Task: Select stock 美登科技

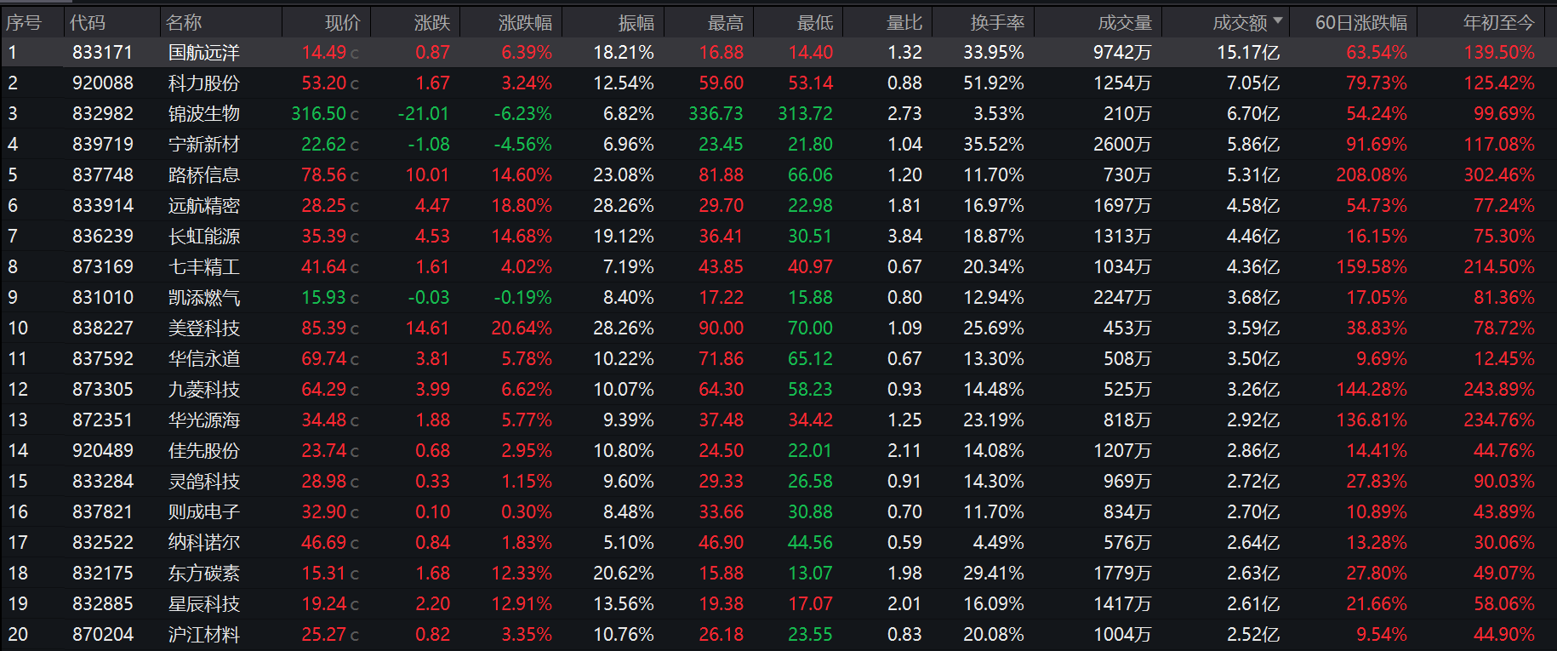Action: tap(204, 328)
